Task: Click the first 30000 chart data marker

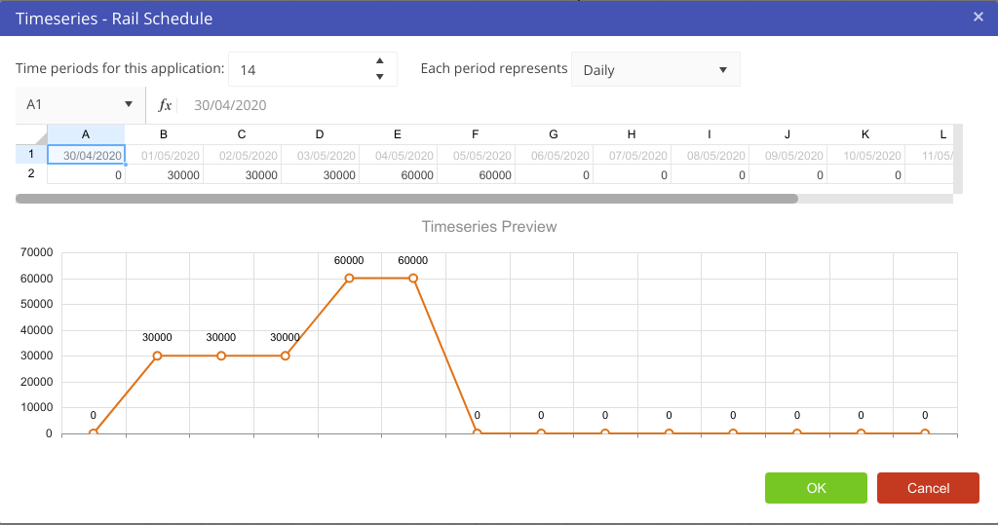Action: tap(157, 356)
